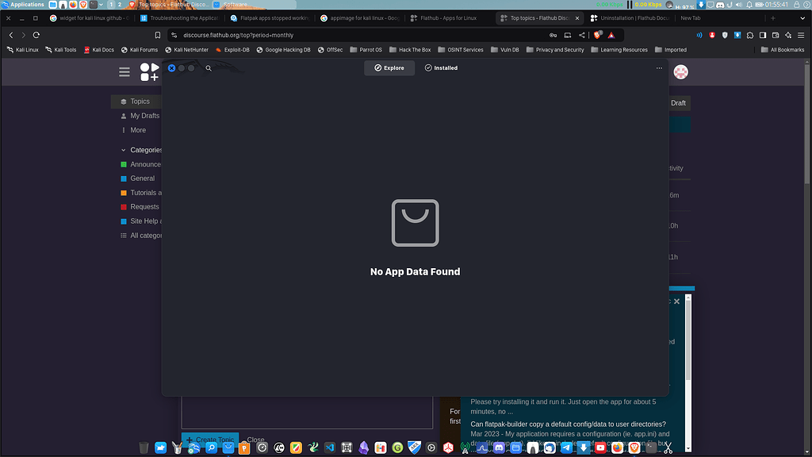Click the notification bell in the top bar

tap(749, 4)
